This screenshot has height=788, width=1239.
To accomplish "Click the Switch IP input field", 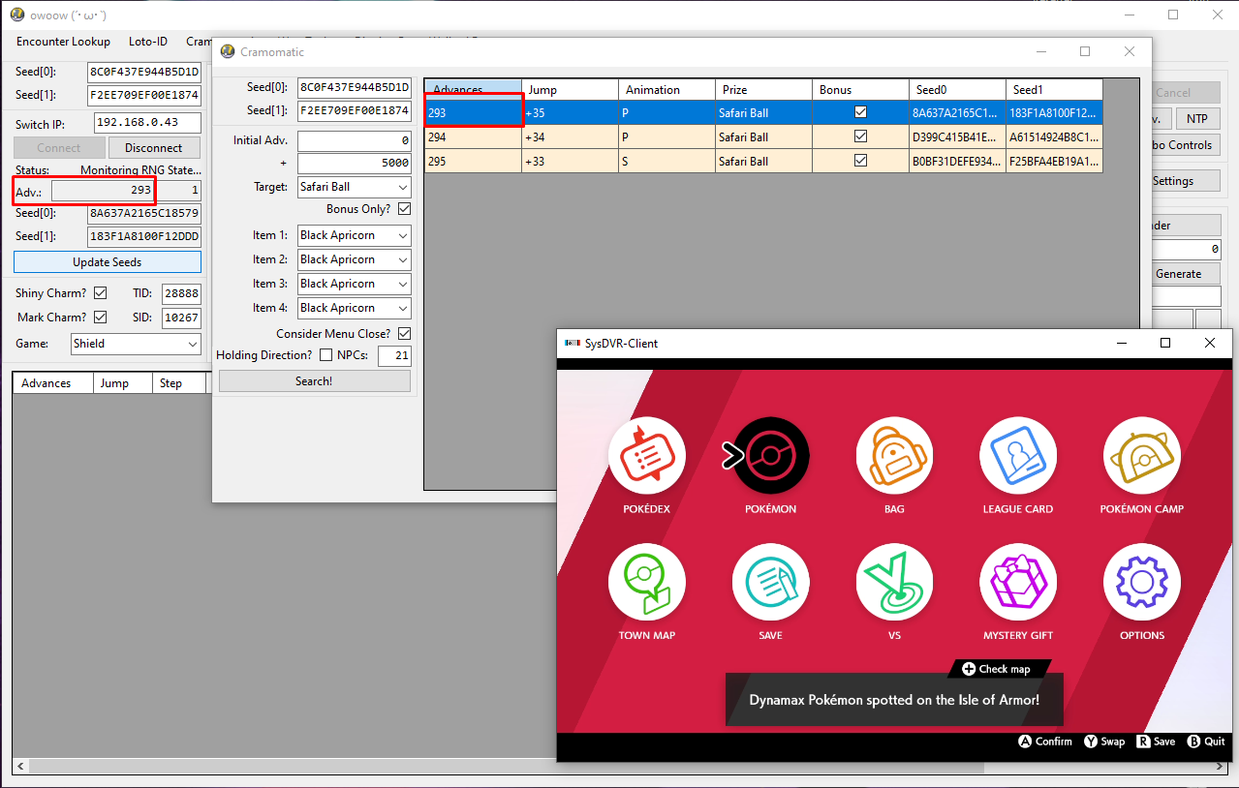I will pyautogui.click(x=147, y=123).
